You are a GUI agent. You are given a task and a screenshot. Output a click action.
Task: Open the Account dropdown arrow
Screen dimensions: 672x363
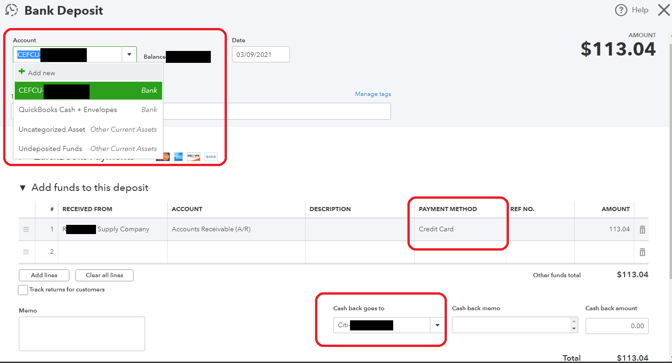129,54
